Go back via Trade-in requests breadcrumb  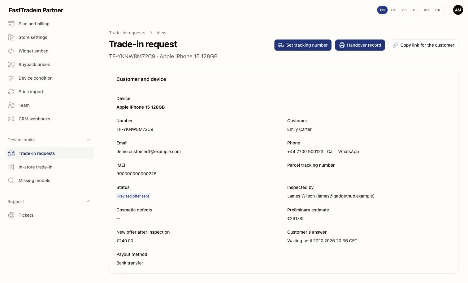pyautogui.click(x=127, y=33)
